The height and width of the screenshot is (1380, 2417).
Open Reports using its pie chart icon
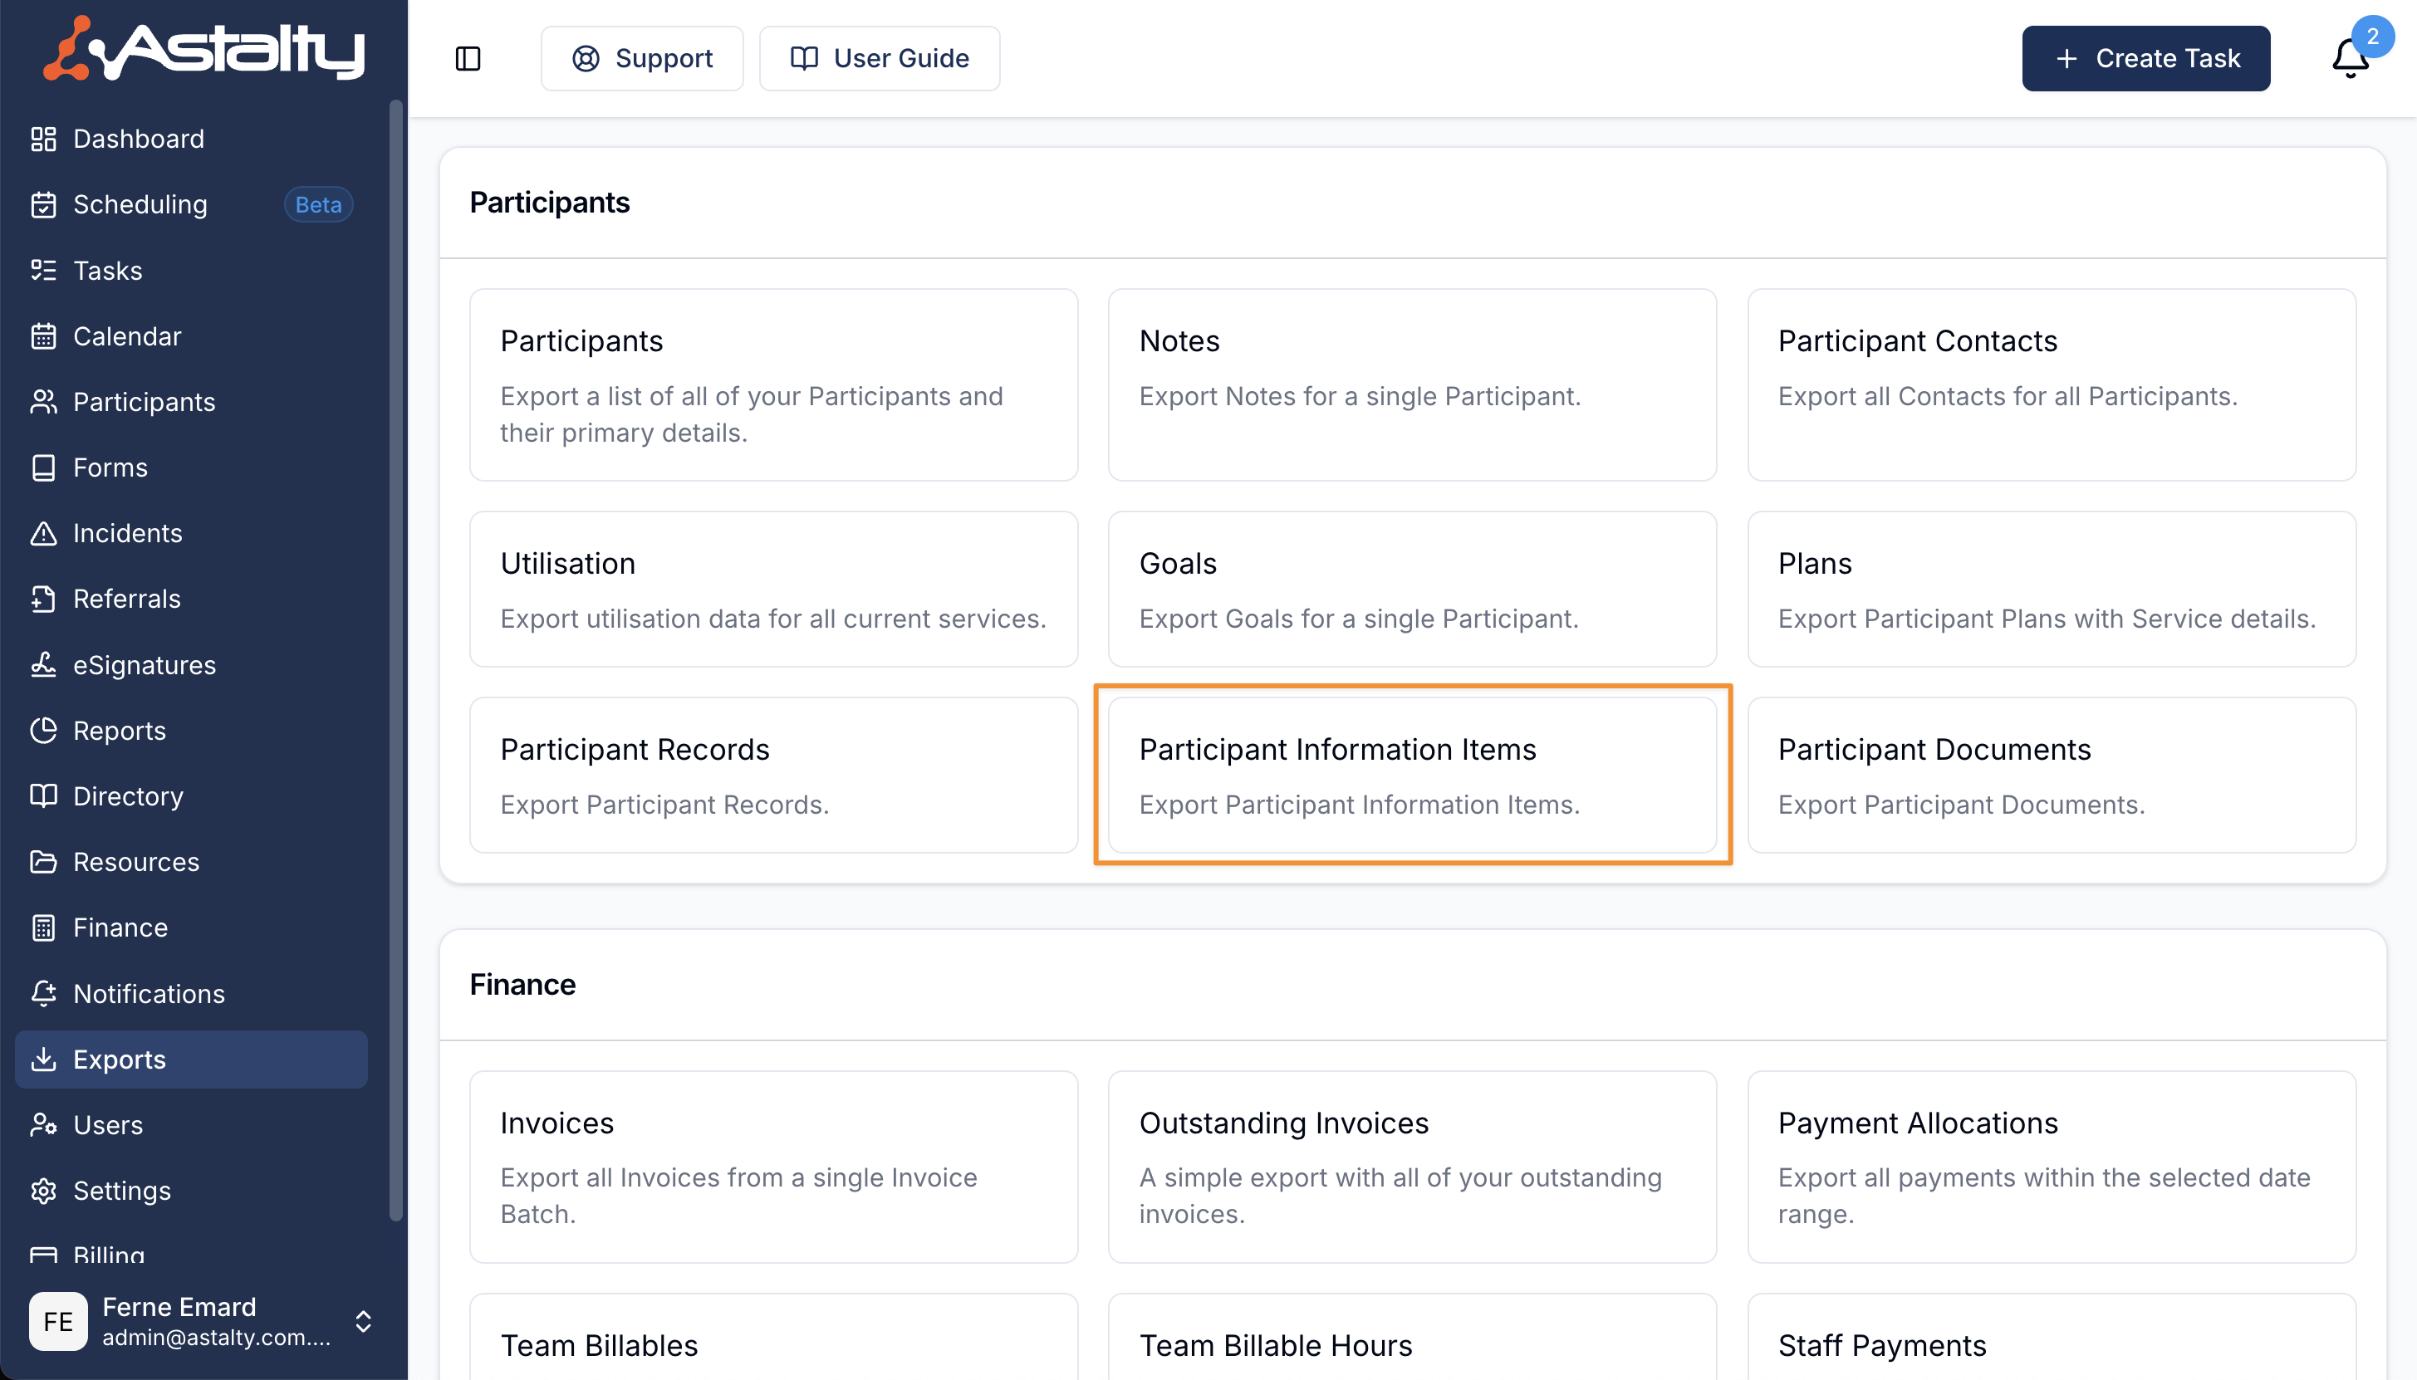[x=43, y=731]
